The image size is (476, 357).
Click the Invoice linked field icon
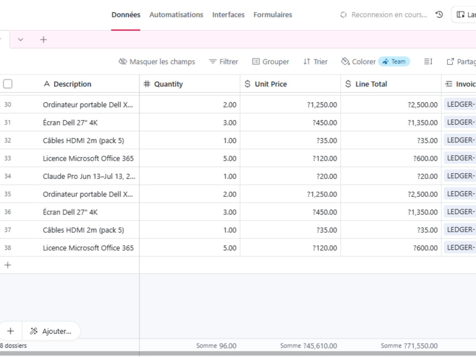point(449,84)
